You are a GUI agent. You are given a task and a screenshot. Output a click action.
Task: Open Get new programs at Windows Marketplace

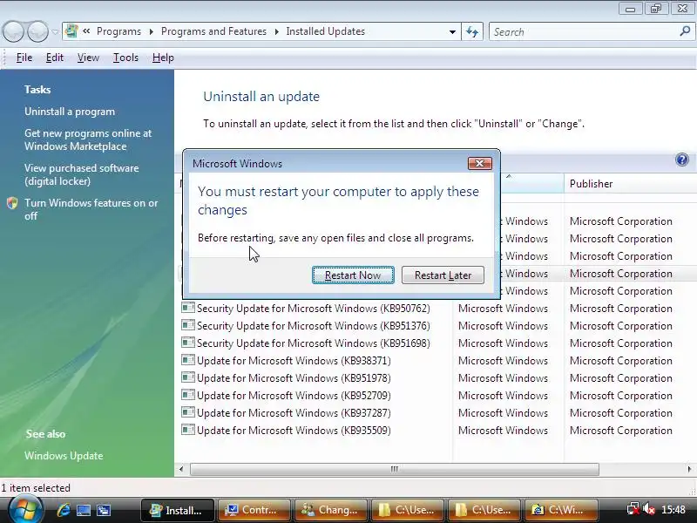click(x=88, y=139)
